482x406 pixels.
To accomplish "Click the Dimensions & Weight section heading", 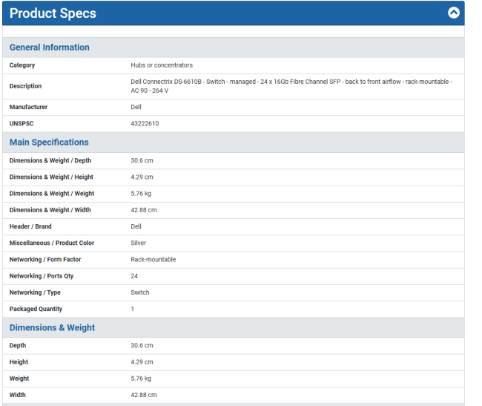I will coord(52,328).
